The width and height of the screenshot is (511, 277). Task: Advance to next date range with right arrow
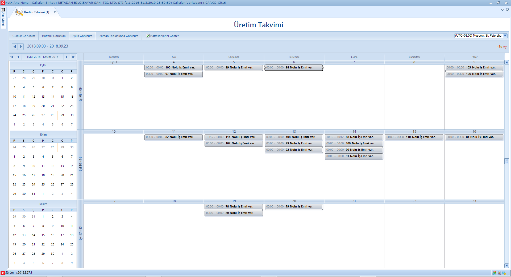pos(20,46)
